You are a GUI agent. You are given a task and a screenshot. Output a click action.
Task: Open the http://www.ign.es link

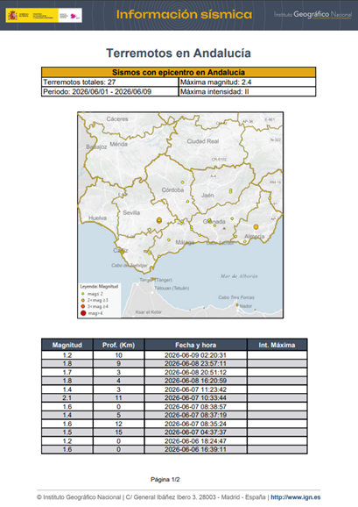coord(296,497)
